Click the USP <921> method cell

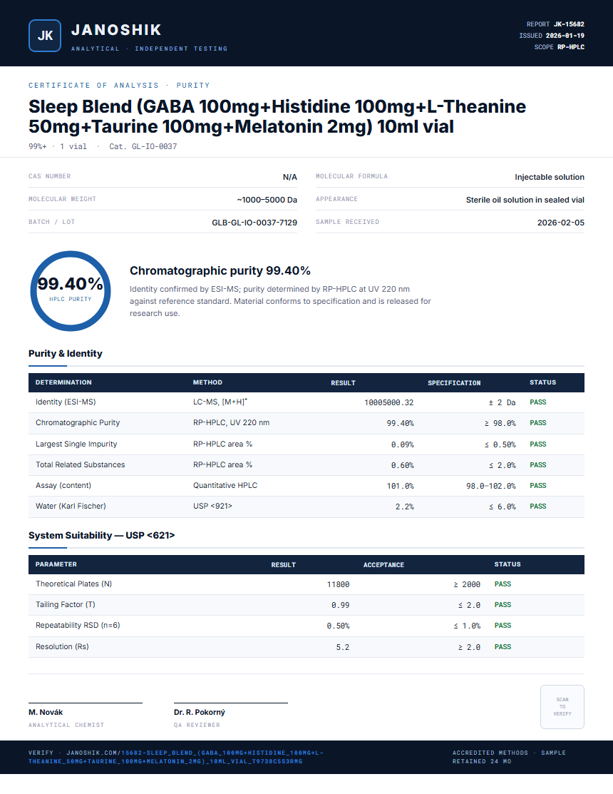click(212, 507)
